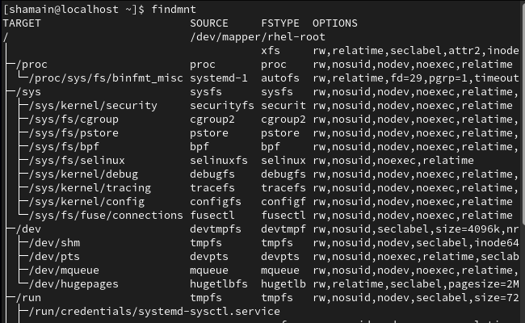Viewport: 525px width, 323px height.
Task: Click the /run/credentials/systemd-sysctl.service entry
Action: coord(154,311)
